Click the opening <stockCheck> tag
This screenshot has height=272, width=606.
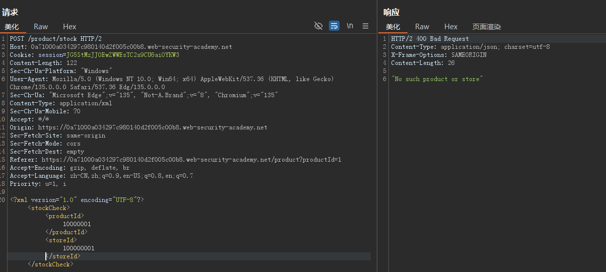(x=49, y=208)
